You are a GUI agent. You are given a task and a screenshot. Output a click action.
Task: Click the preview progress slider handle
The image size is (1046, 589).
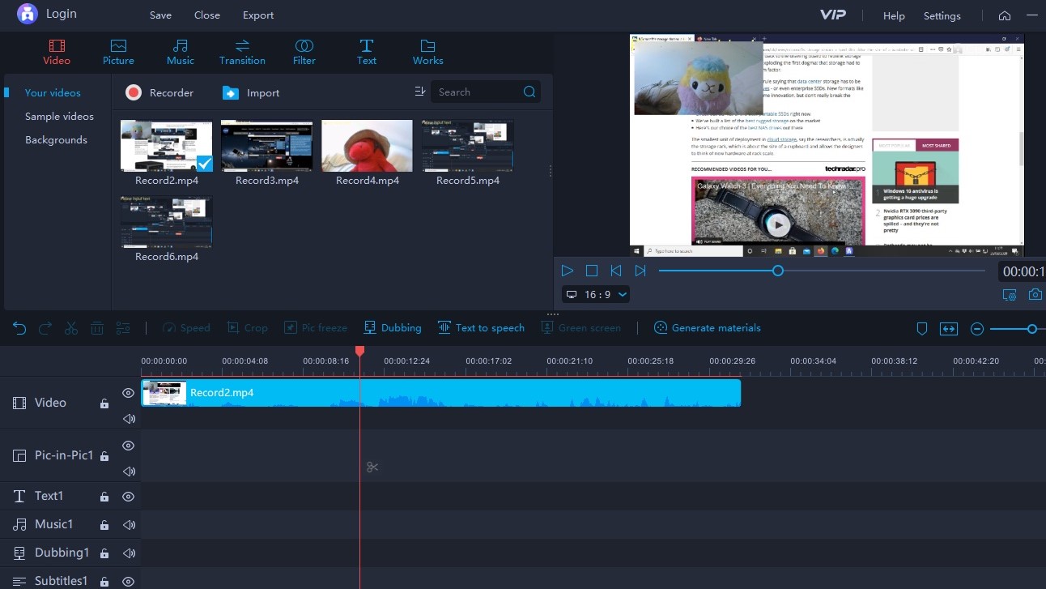778,271
